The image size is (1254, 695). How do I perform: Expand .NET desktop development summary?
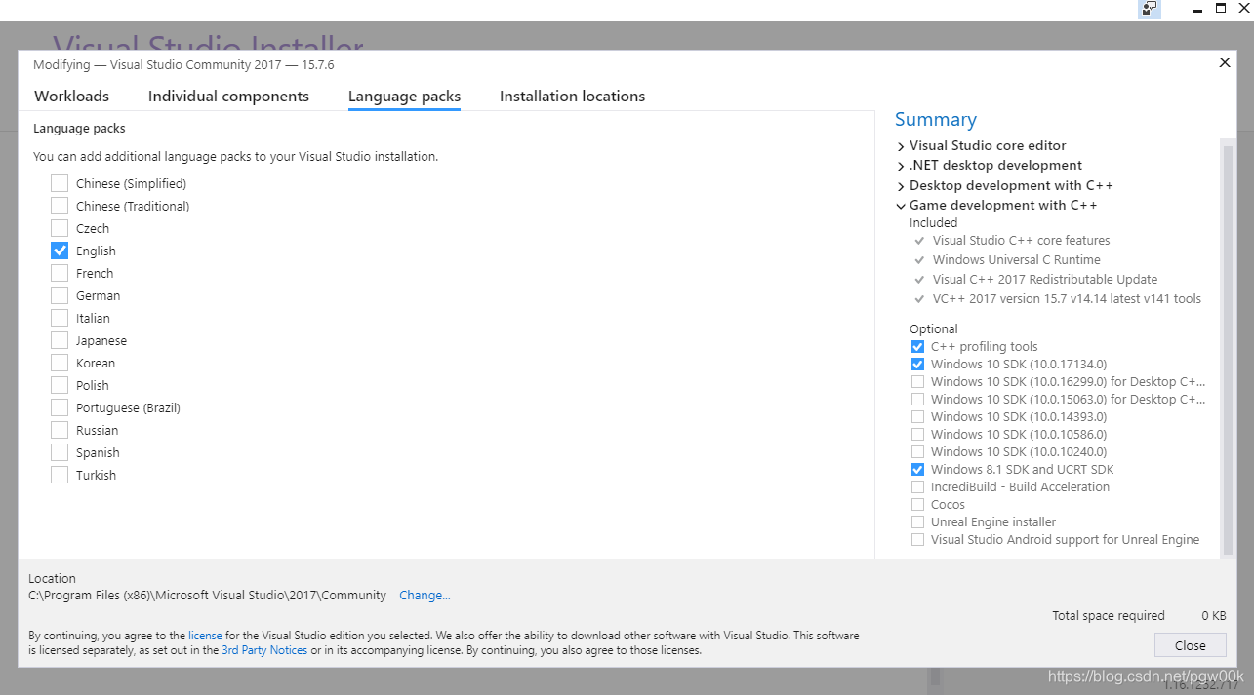[x=901, y=166]
